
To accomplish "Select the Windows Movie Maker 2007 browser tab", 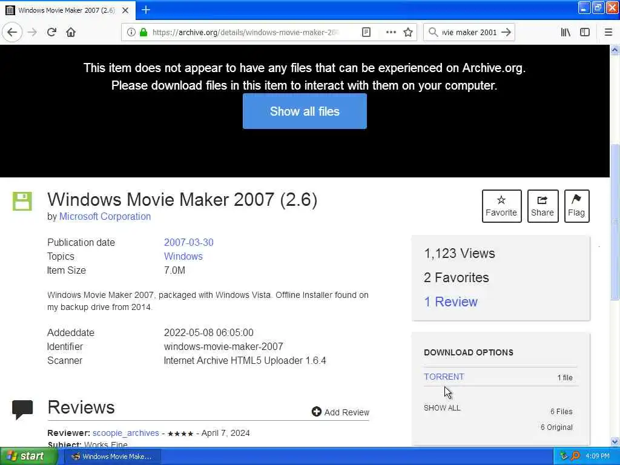I will tap(67, 10).
